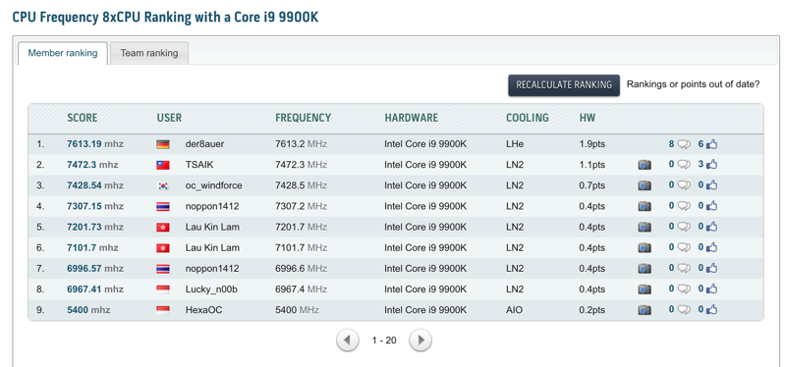Screen dimensions: 786x367
Task: Click Intel Core i9 9900K hardware for TSAIK
Action: (x=425, y=165)
